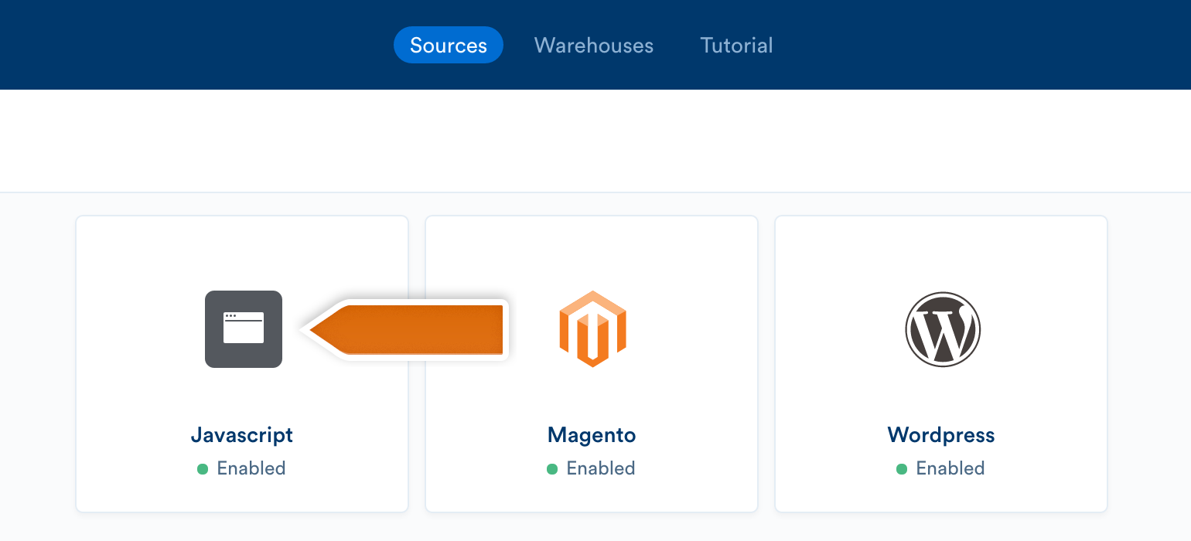Screen dimensions: 1191x541
Task: Click the Enabled status under Wordpress
Action: click(950, 468)
